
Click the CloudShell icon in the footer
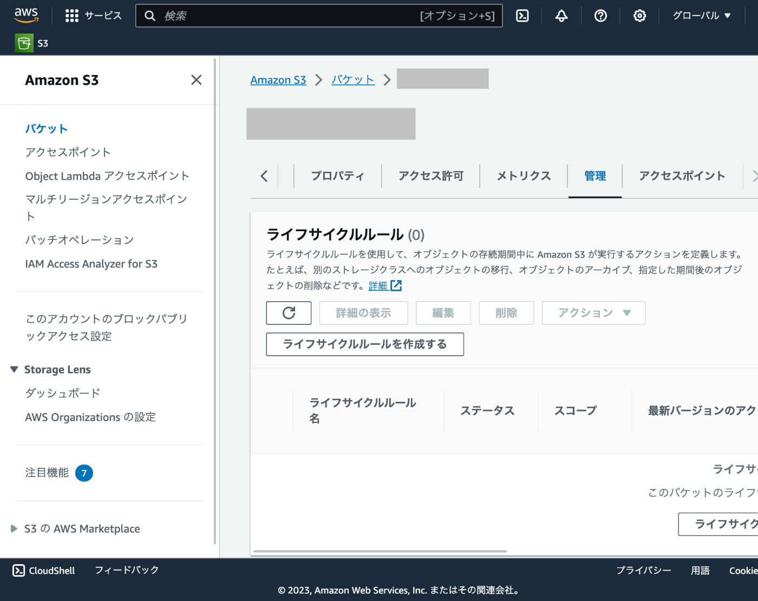(19, 570)
